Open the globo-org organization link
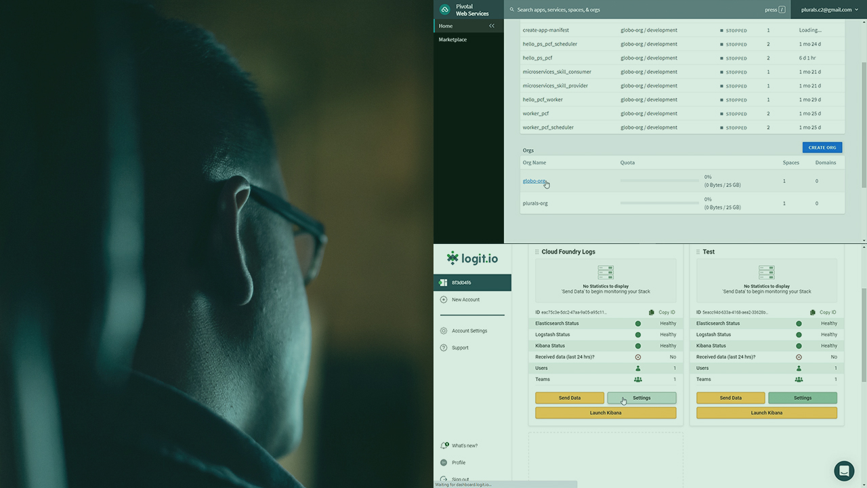867x488 pixels. (534, 181)
